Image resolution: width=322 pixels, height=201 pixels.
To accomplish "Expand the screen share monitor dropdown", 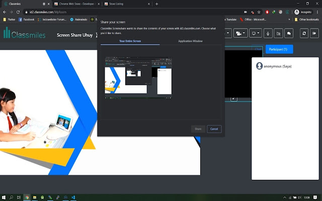I will tap(256, 33).
